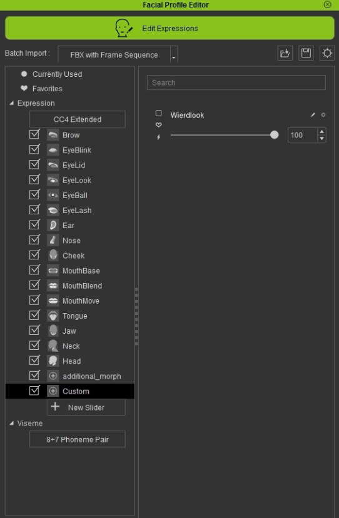Viewport: 339px width, 518px height.
Task: Favorite Wierdlook with the heart icon
Action: point(159,125)
